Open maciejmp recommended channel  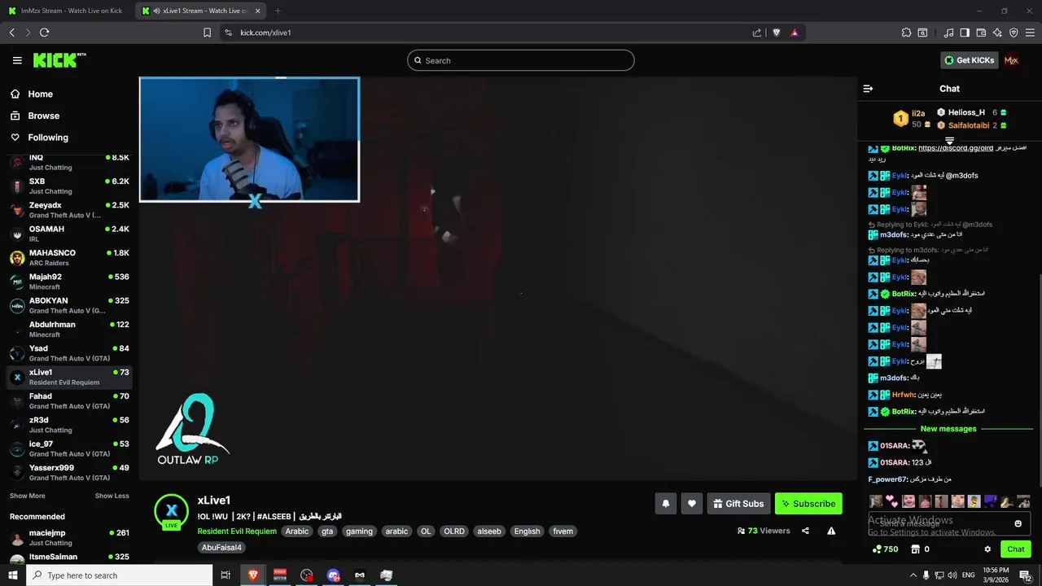click(x=69, y=537)
